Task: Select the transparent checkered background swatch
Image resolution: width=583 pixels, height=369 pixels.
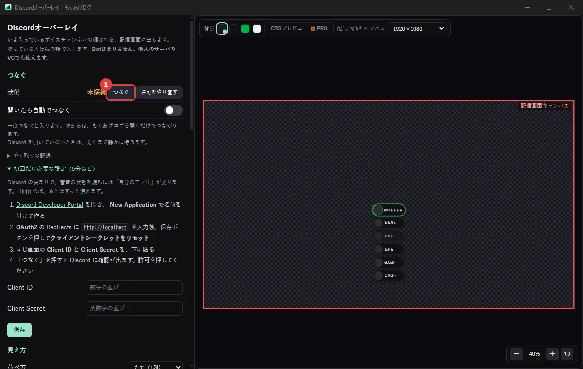Action: pyautogui.click(x=222, y=29)
